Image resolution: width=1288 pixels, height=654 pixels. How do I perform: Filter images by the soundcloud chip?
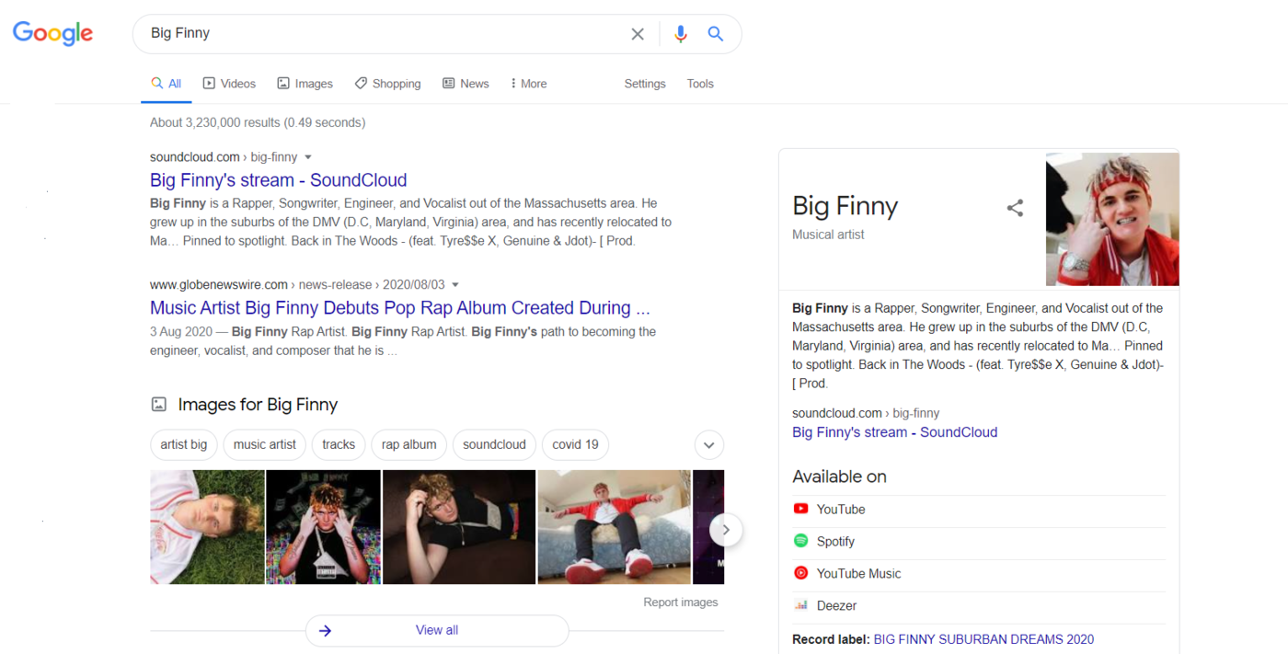click(494, 445)
